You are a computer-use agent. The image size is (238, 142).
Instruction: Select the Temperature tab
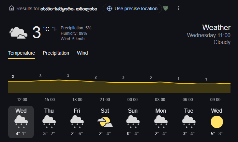(21, 53)
